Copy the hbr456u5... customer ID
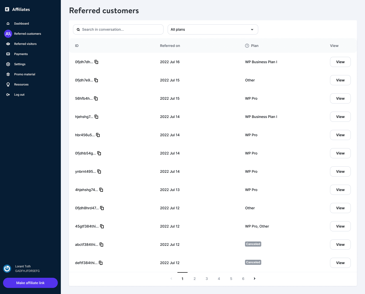 [98, 135]
